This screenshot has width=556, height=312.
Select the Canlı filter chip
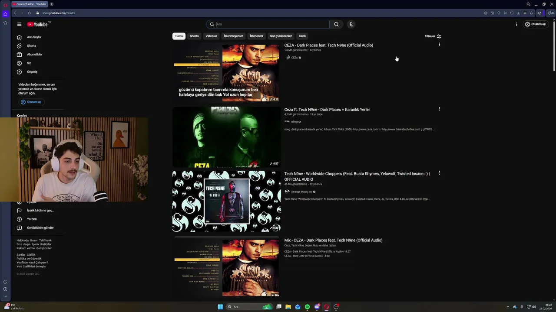tap(302, 36)
